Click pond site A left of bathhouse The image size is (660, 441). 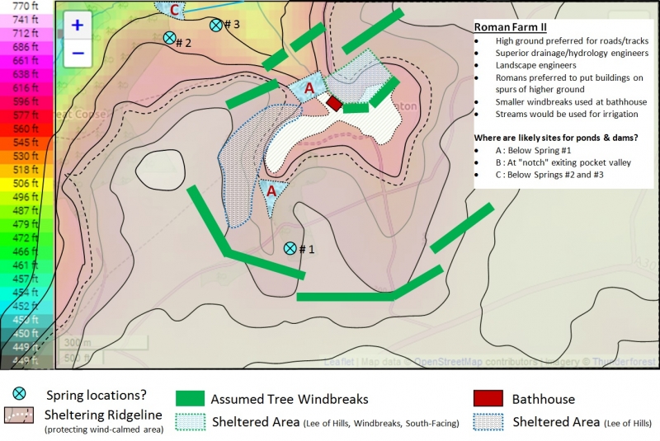point(309,88)
